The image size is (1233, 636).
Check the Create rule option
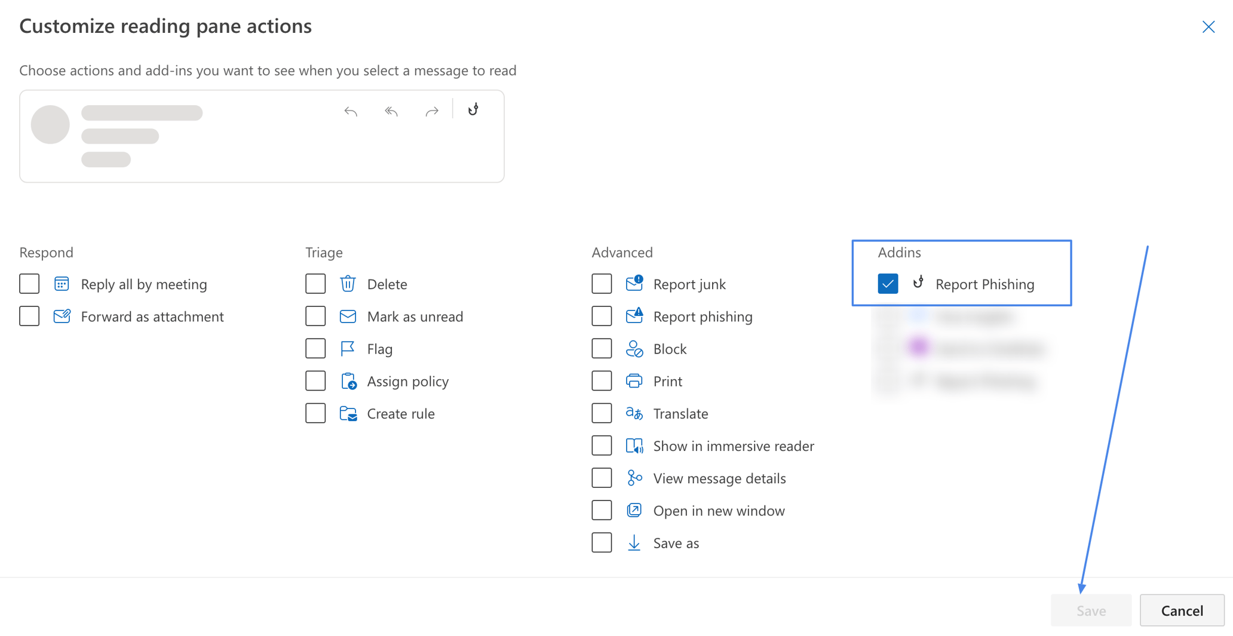[x=315, y=413]
